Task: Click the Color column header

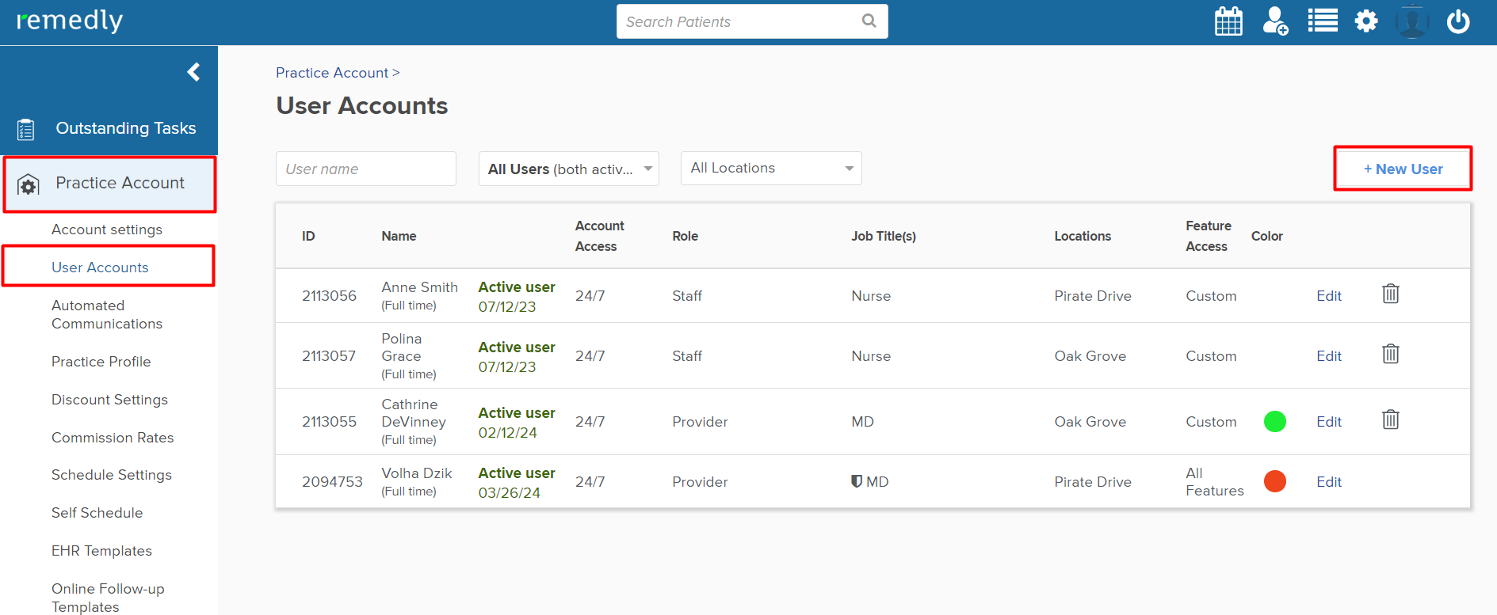Action: 1266,236
